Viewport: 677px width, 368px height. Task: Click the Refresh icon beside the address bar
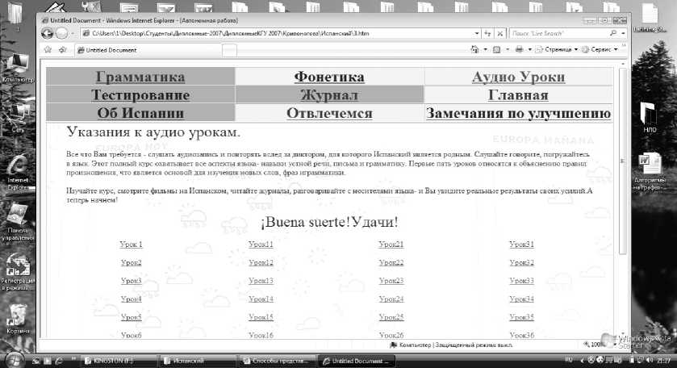pos(488,33)
